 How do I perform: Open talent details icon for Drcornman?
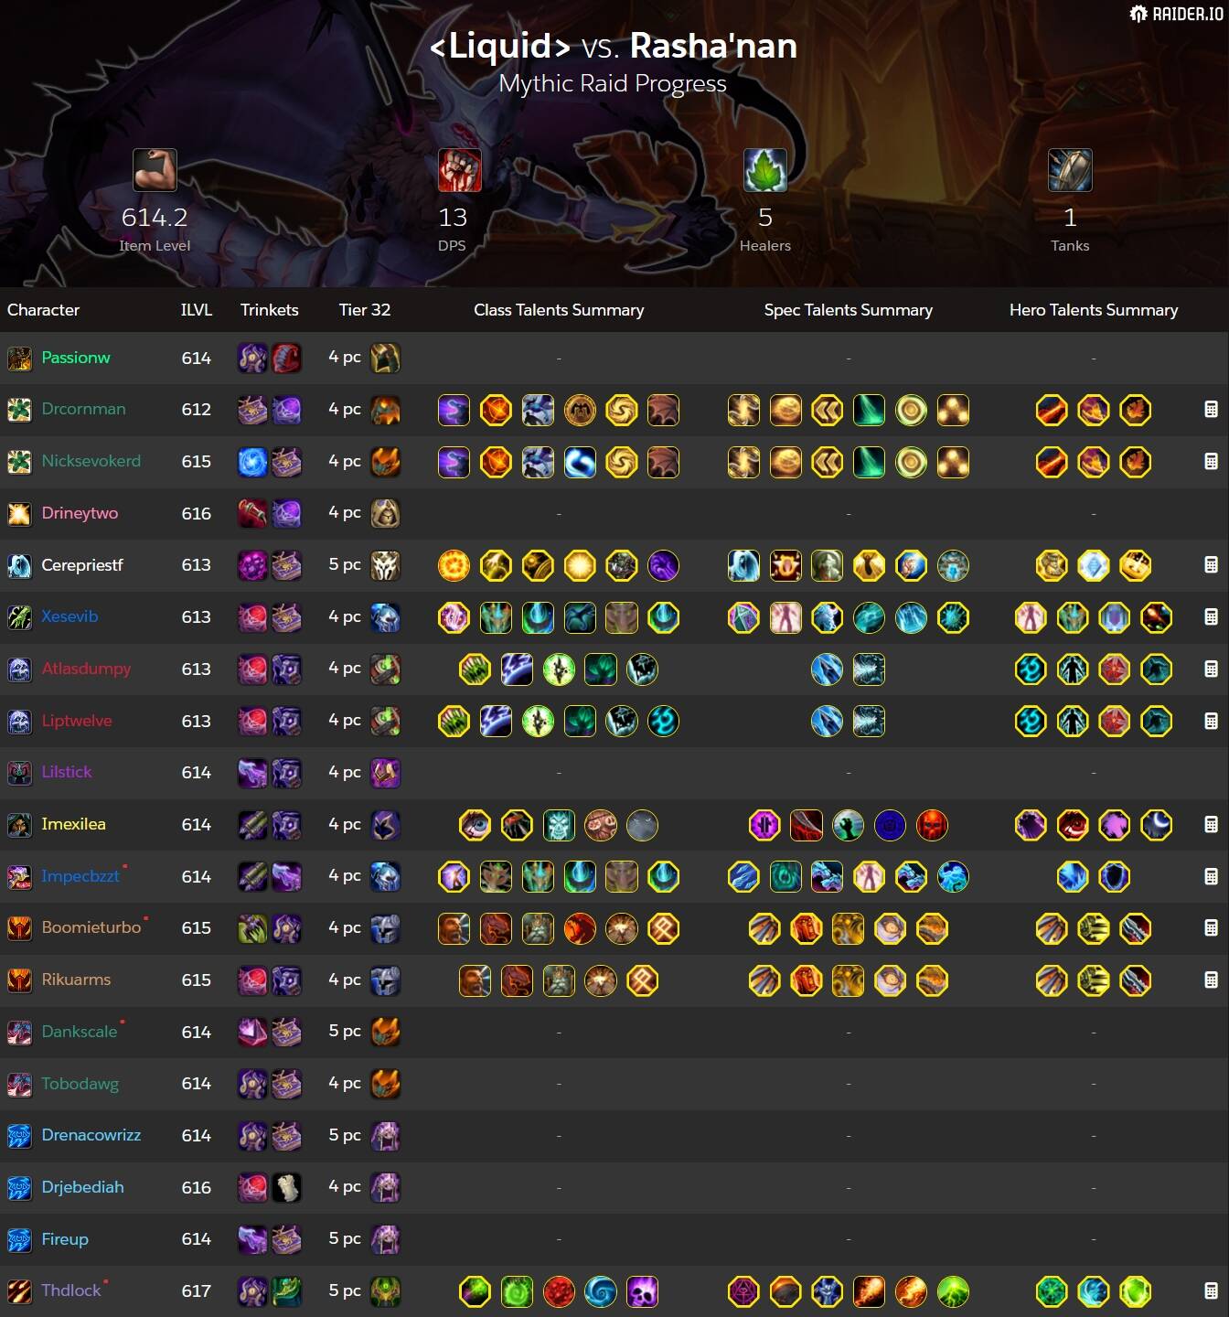(1211, 410)
